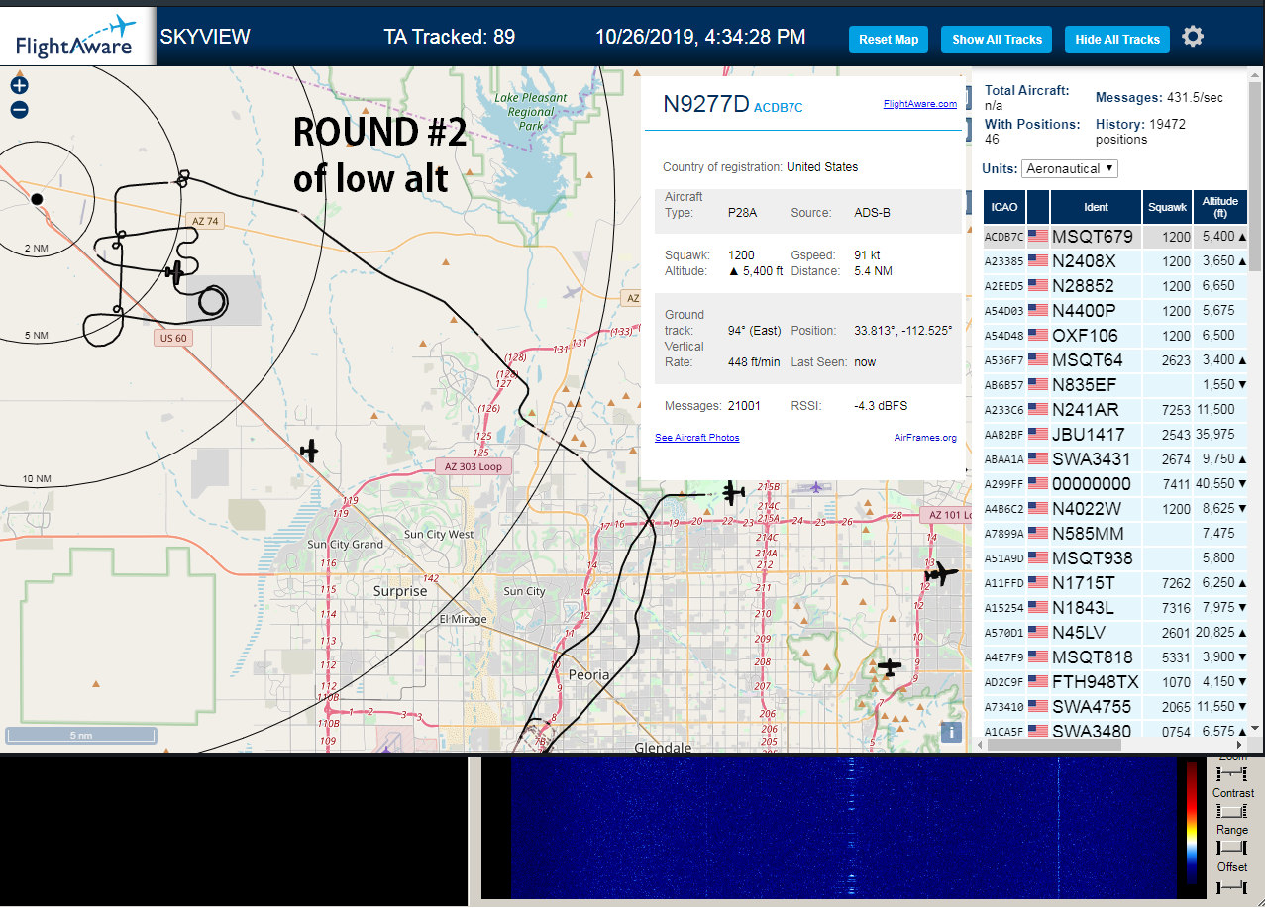Sort table by ICAO column header
1265x908 pixels.
[1004, 207]
